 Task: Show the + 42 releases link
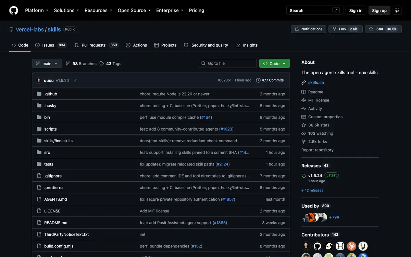coord(312,190)
